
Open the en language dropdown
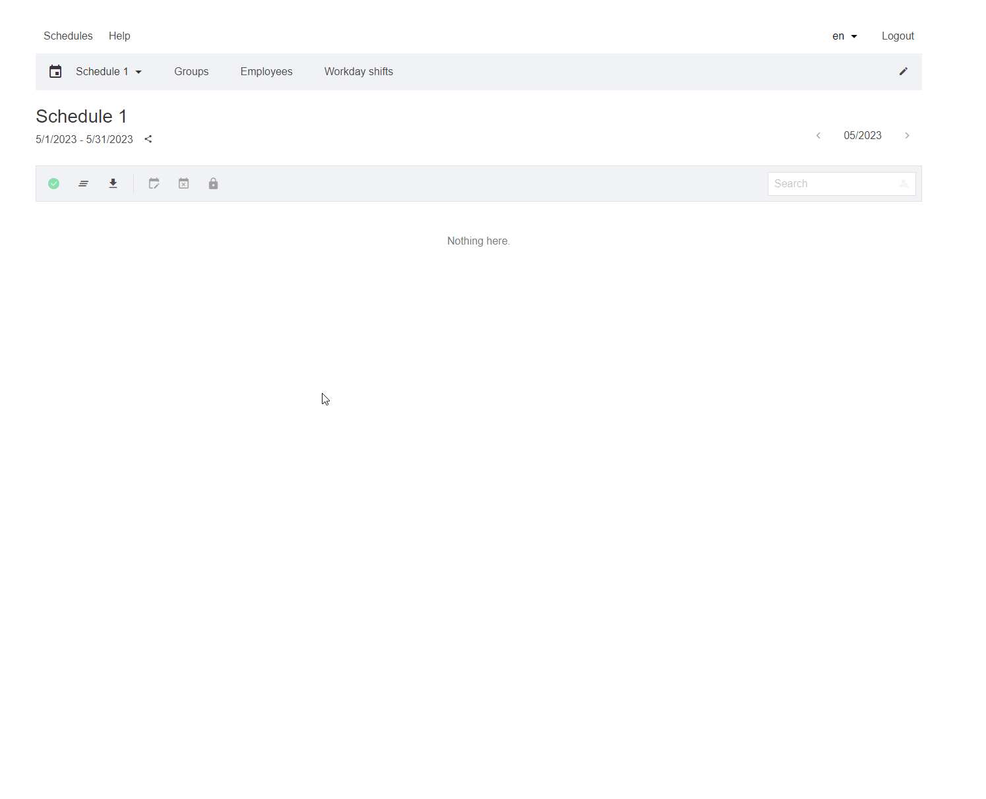(844, 36)
